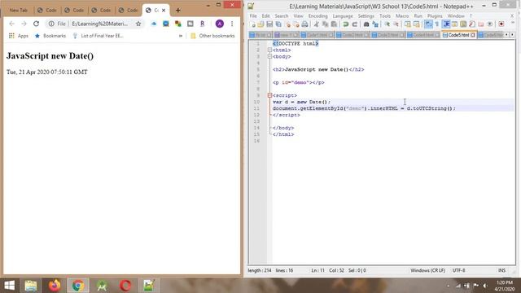Collapse the script block fold marker
Image resolution: width=521 pixels, height=293 pixels.
pos(269,95)
